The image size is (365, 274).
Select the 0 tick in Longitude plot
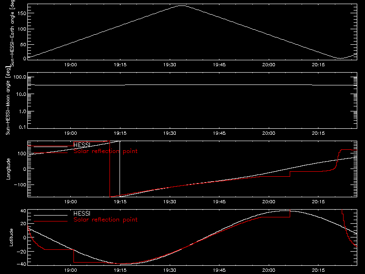(25, 169)
